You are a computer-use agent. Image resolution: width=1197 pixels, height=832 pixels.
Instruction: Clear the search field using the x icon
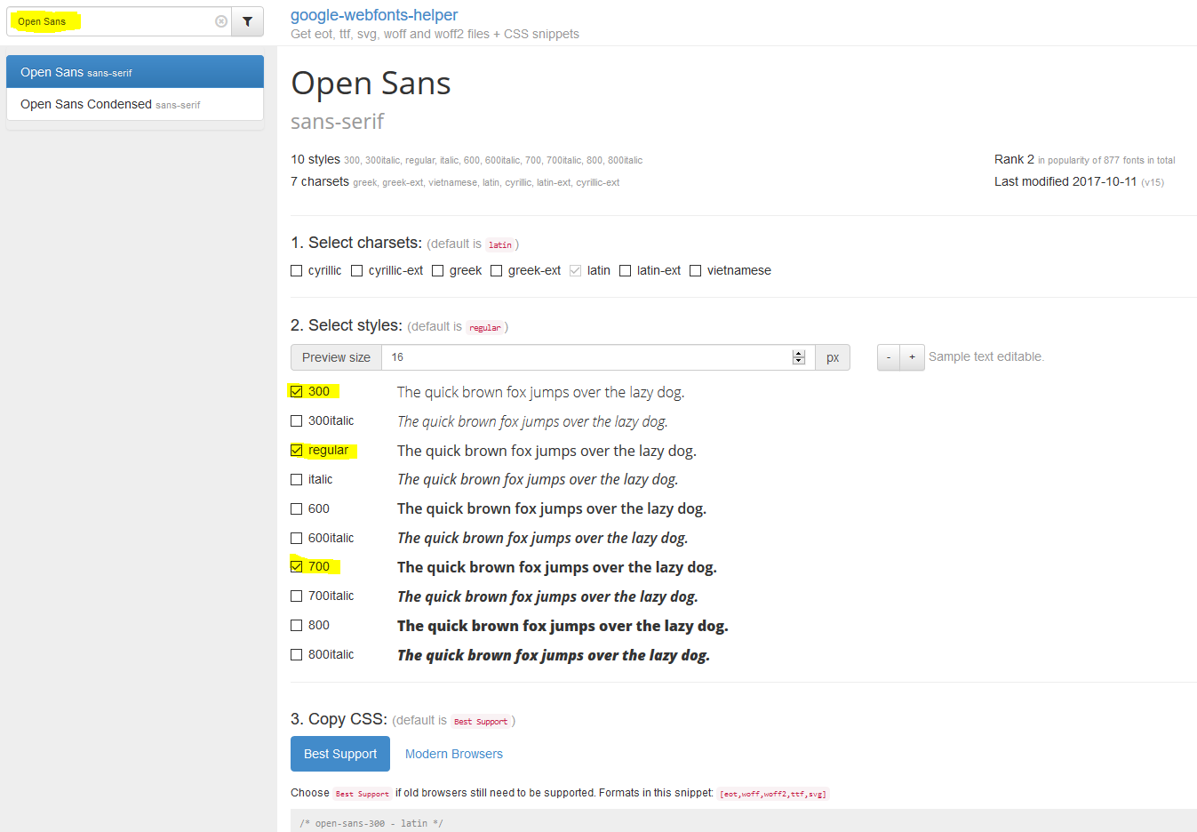click(x=220, y=21)
